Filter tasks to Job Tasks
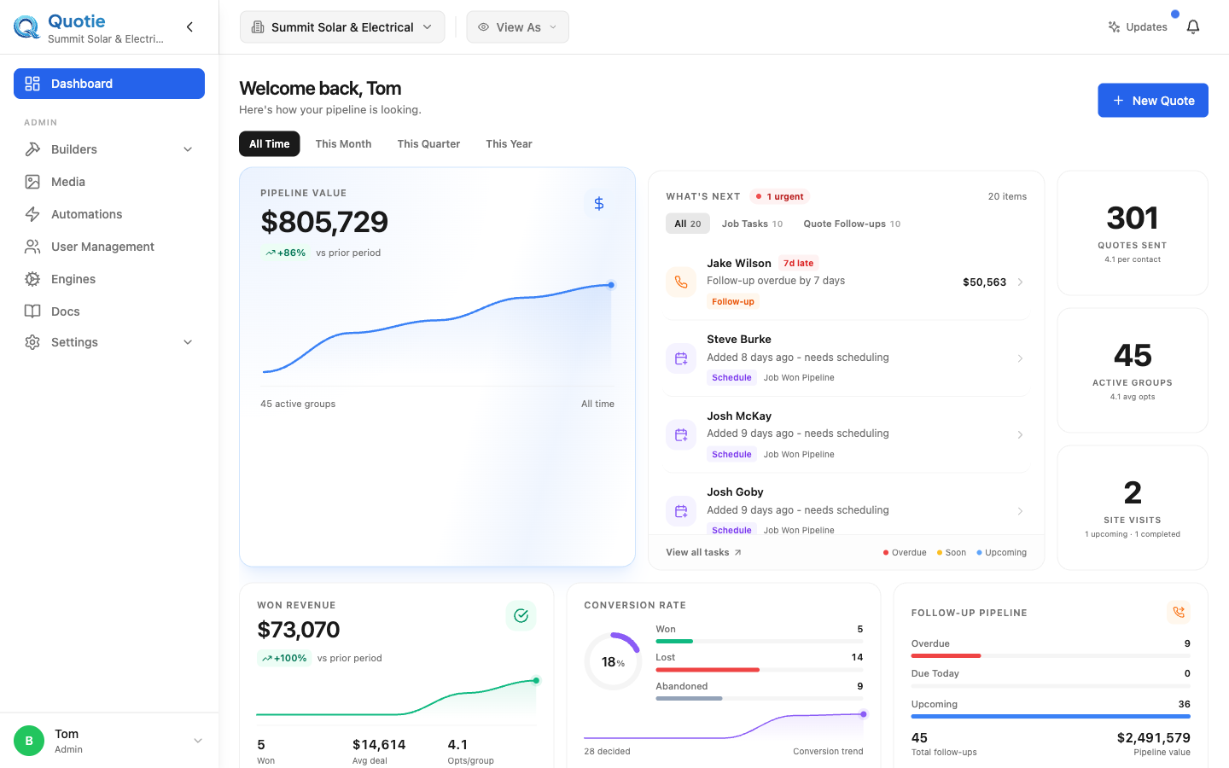Image resolution: width=1229 pixels, height=768 pixels. click(752, 224)
